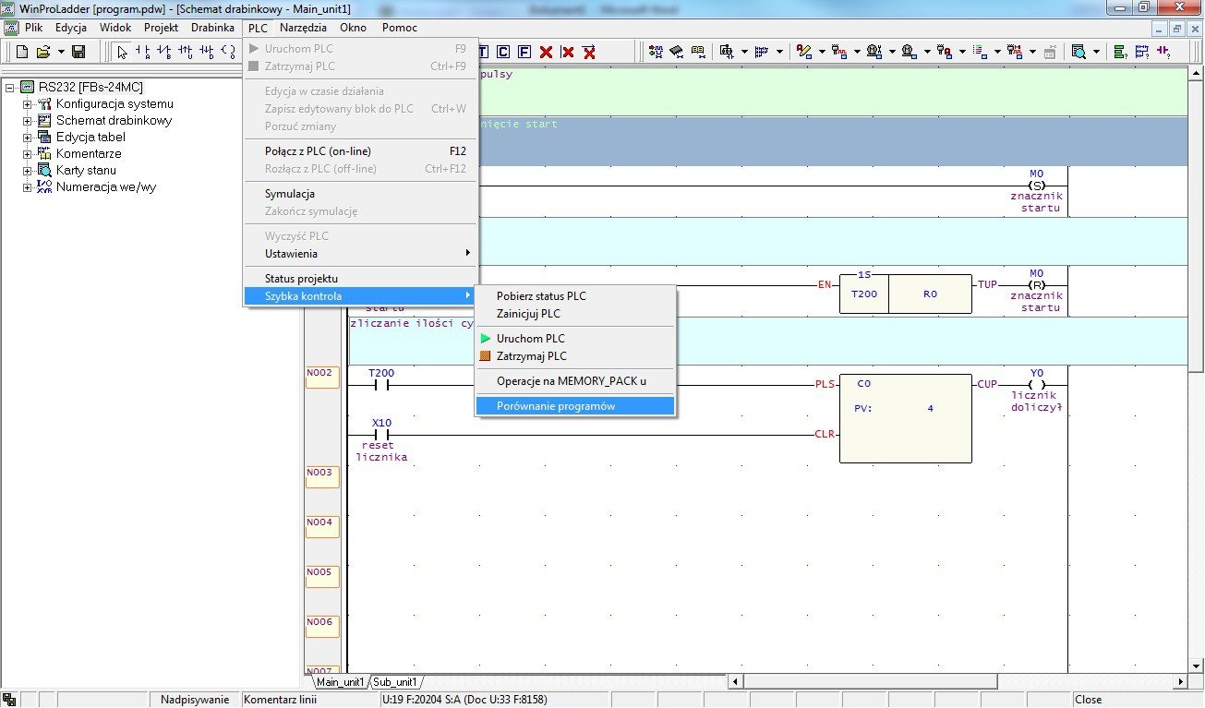Click the magnifier search toolbar icon

(1078, 52)
